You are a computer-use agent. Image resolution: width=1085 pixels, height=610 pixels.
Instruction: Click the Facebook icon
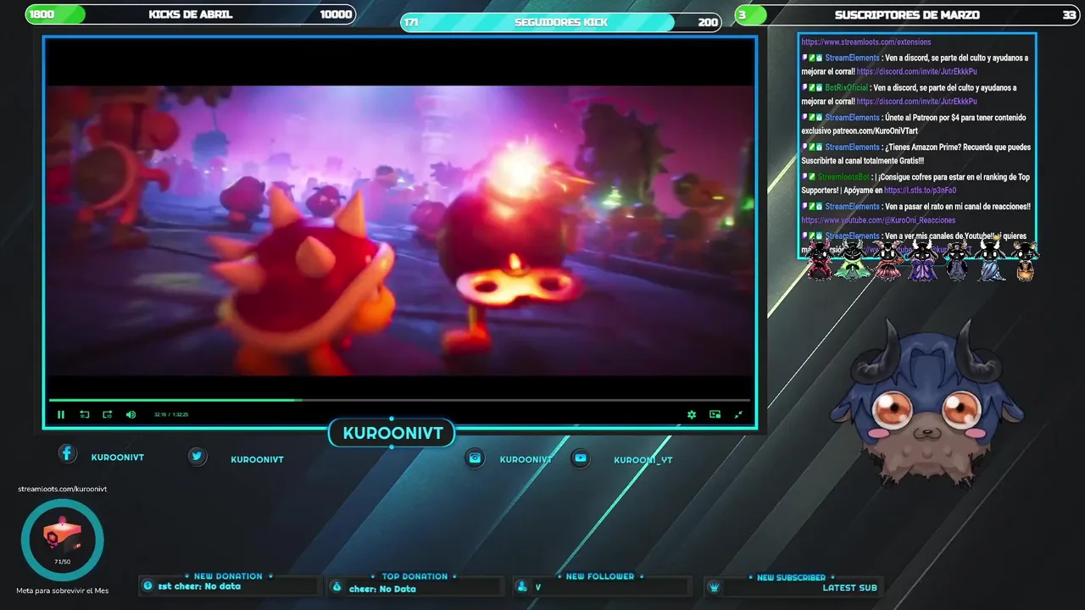[67, 453]
